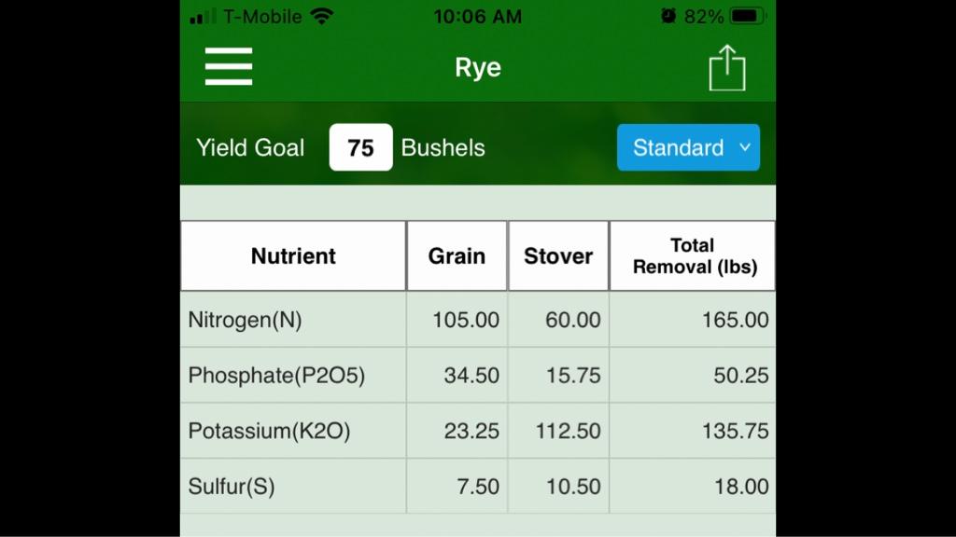Edit the Yield Goal value 75
Screen dimensions: 956x537
(361, 147)
